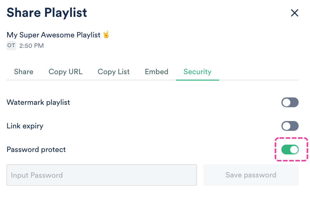This screenshot has width=310, height=197.
Task: Click the active Security tab
Action: click(197, 72)
